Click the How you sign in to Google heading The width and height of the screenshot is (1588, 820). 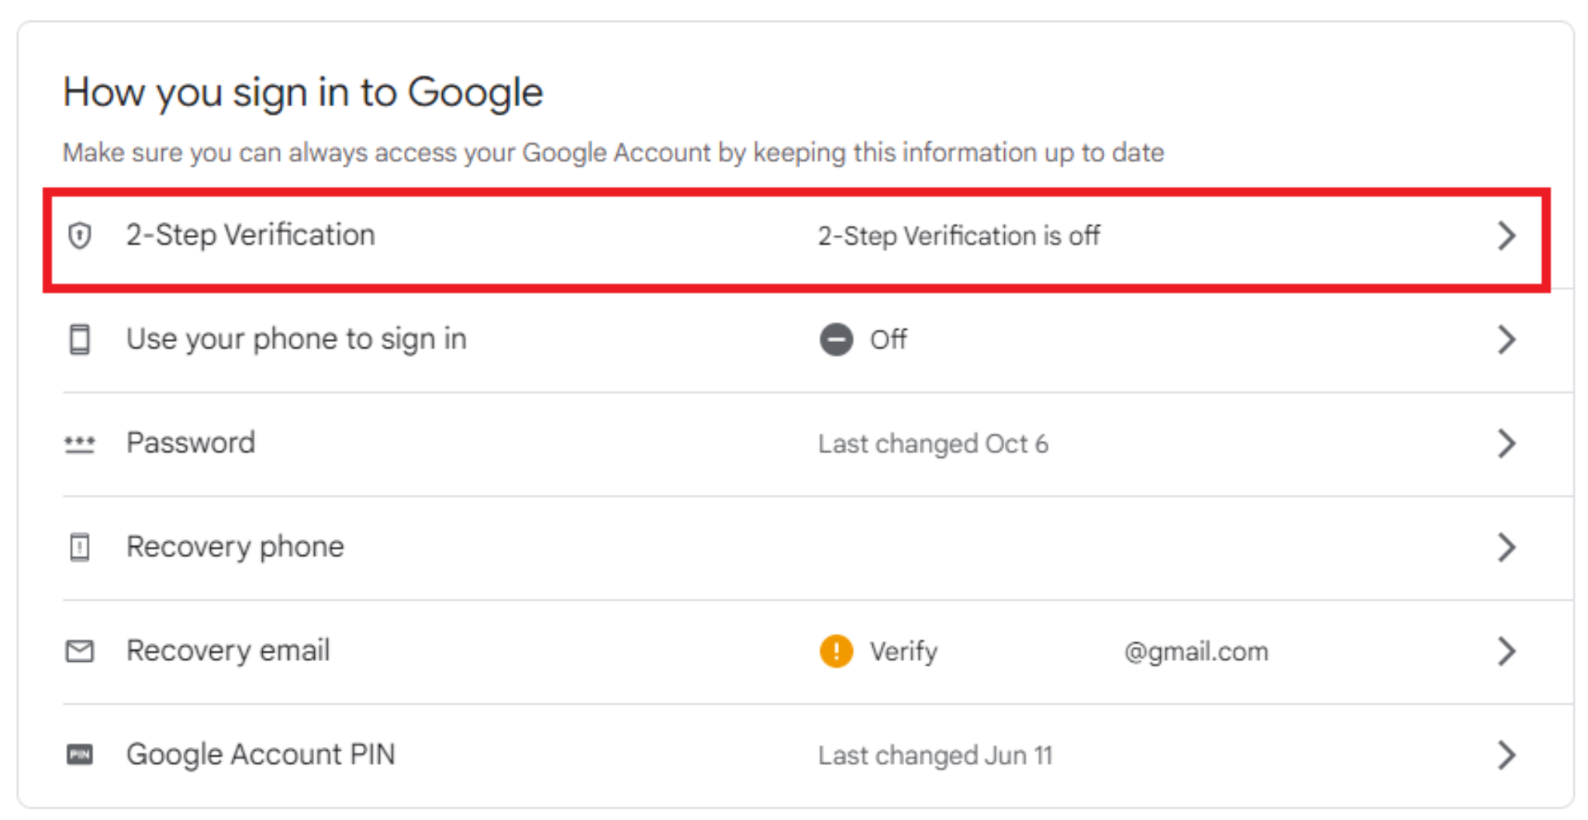click(x=303, y=92)
